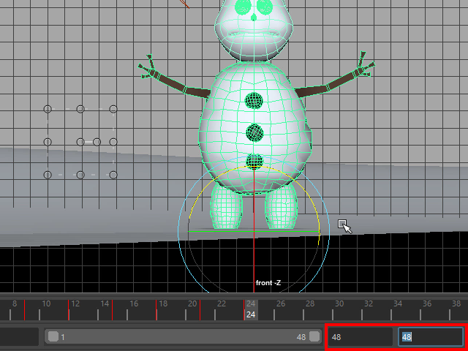Jump to frame 36 on the timeline
Viewport: 468px width, 351px height.
(x=427, y=308)
